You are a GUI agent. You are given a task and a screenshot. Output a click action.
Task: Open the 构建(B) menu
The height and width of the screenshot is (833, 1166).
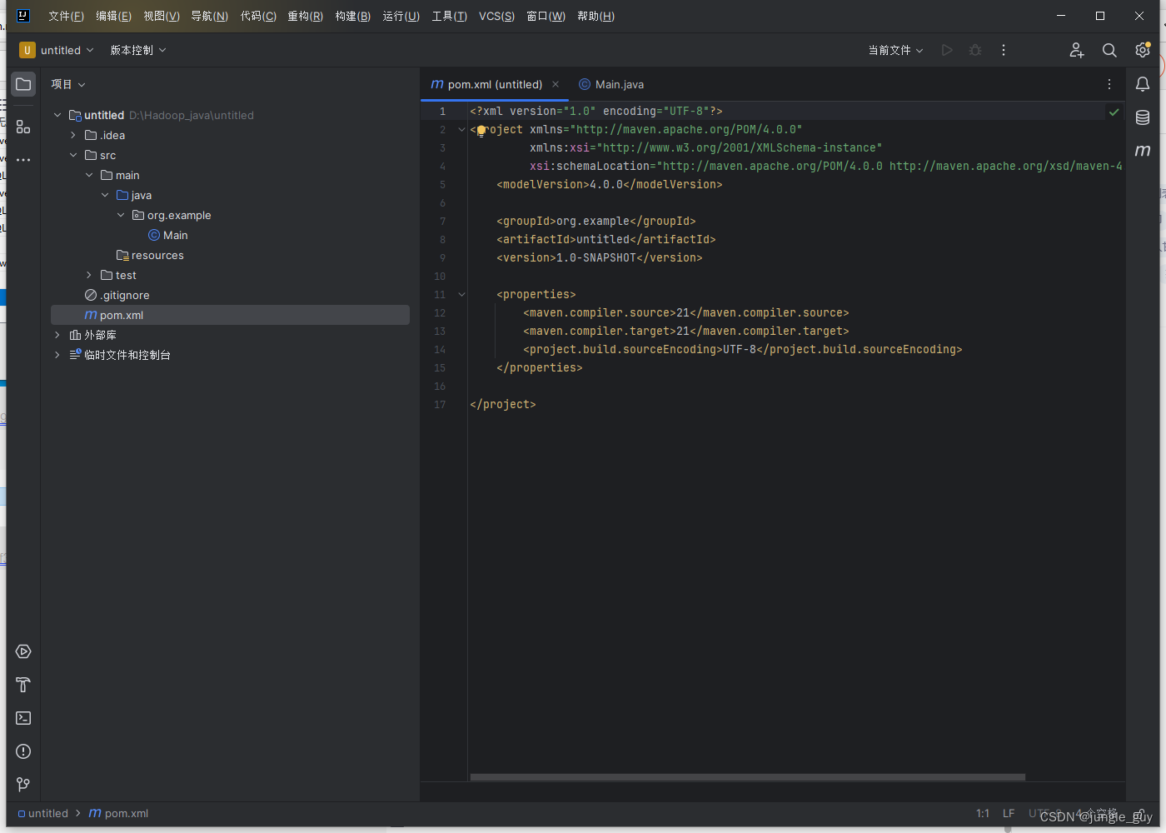click(353, 16)
